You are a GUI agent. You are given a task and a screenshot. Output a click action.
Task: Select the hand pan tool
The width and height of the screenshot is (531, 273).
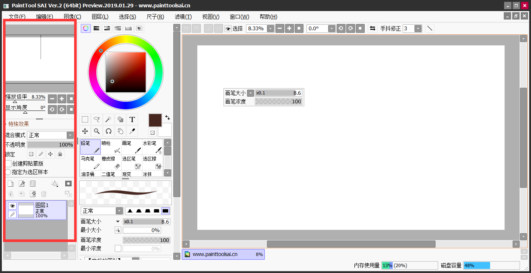[x=120, y=131]
